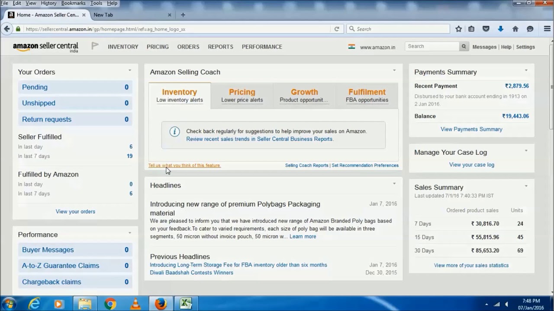
Task: Bookmark this page with star icon
Action: [458, 29]
